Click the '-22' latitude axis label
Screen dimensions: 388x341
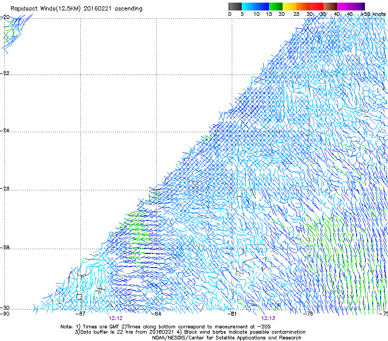coord(5,73)
